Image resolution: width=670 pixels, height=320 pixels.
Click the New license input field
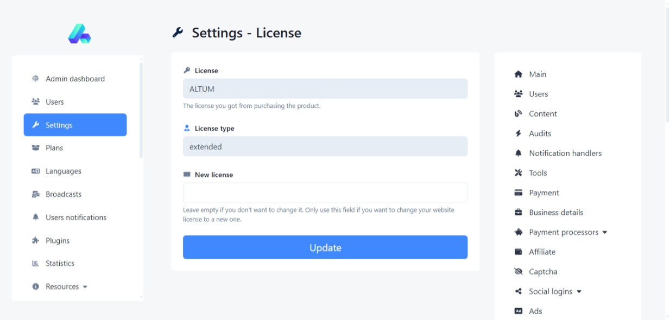[325, 193]
